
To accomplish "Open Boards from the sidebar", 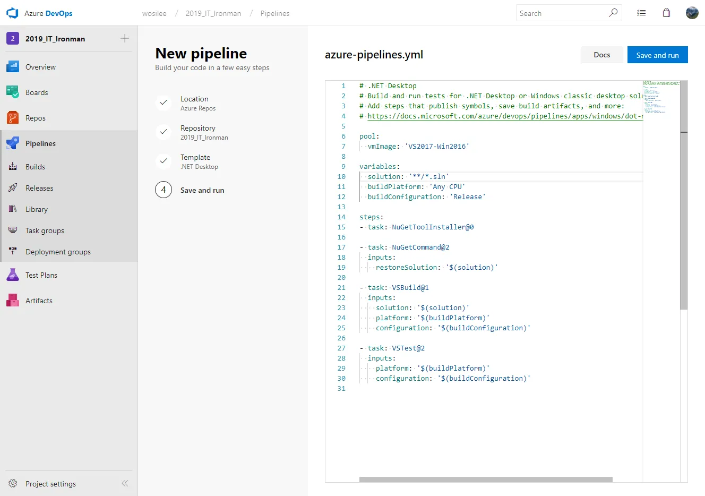I will click(x=36, y=92).
